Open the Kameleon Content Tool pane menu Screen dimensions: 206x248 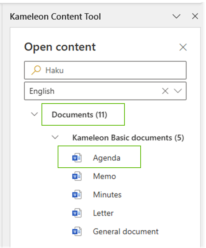[x=176, y=16]
